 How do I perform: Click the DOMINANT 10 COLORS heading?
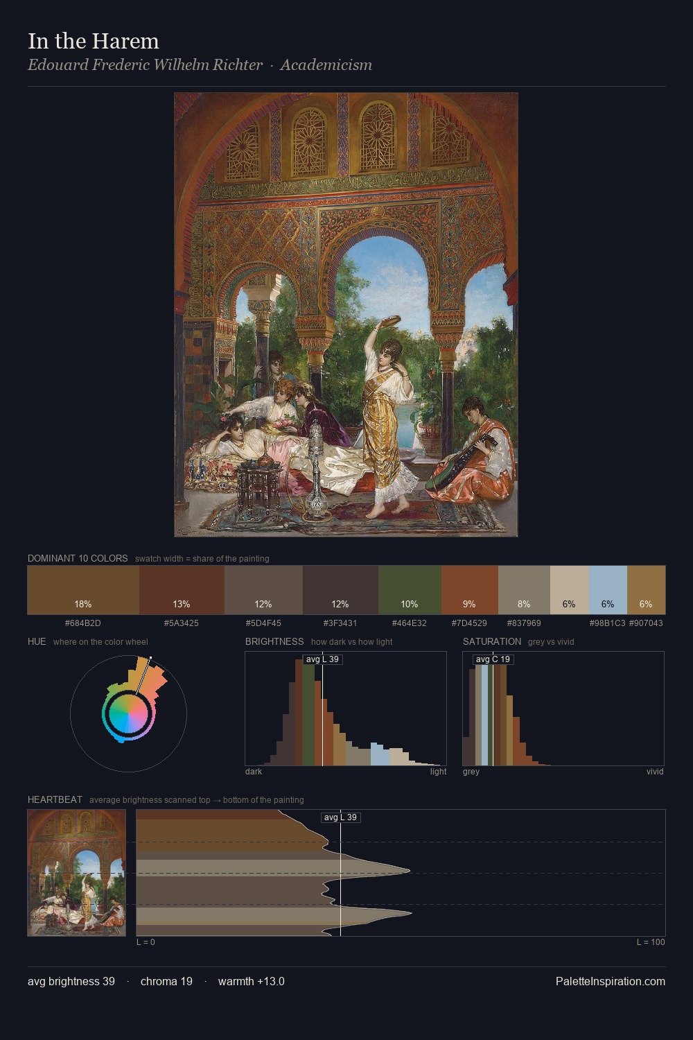pyautogui.click(x=78, y=558)
